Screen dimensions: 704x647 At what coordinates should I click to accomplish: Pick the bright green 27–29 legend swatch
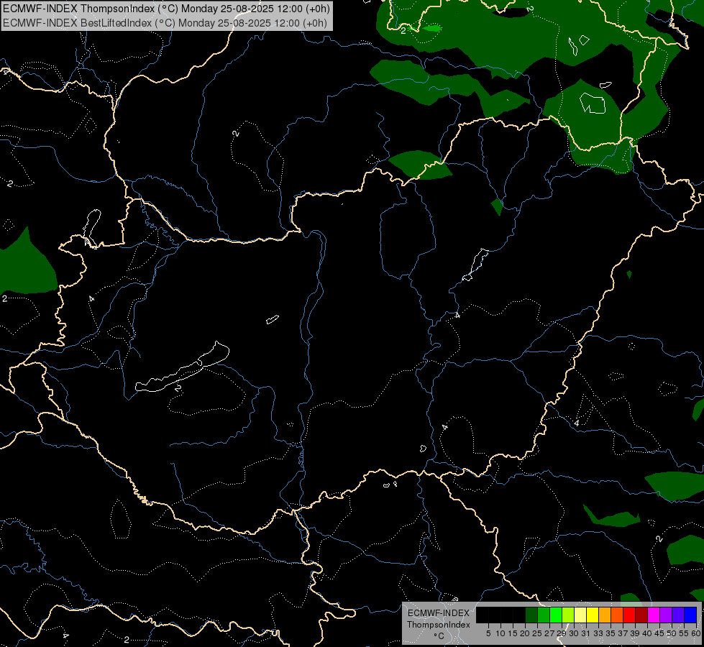556,615
